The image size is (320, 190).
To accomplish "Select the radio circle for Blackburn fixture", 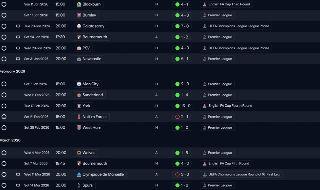I will point(4,4).
